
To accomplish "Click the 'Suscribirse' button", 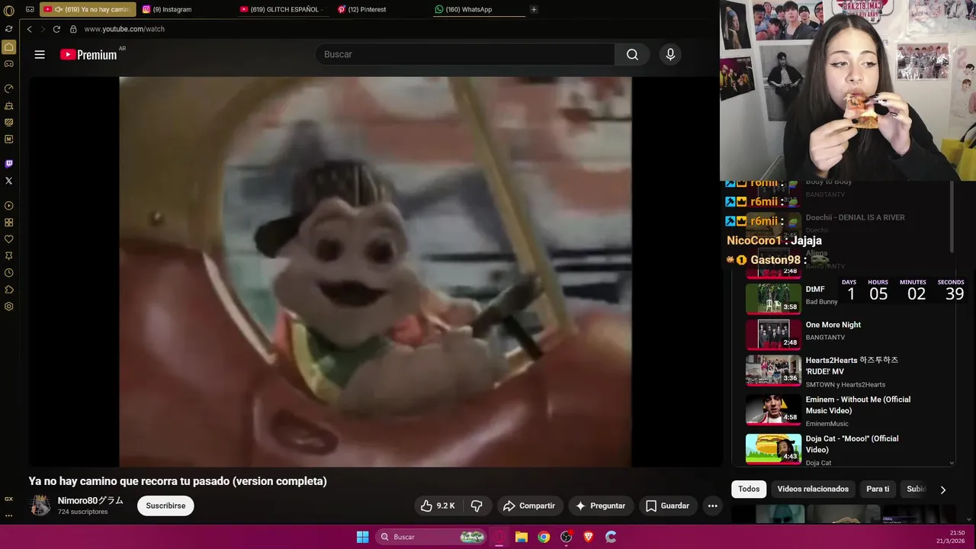I will coord(165,506).
